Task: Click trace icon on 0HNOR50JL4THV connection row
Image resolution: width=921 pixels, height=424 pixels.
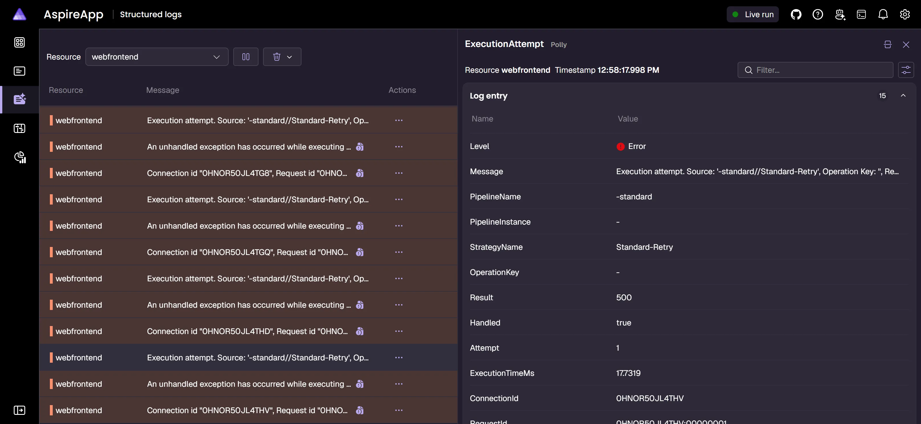Action: click(x=360, y=410)
